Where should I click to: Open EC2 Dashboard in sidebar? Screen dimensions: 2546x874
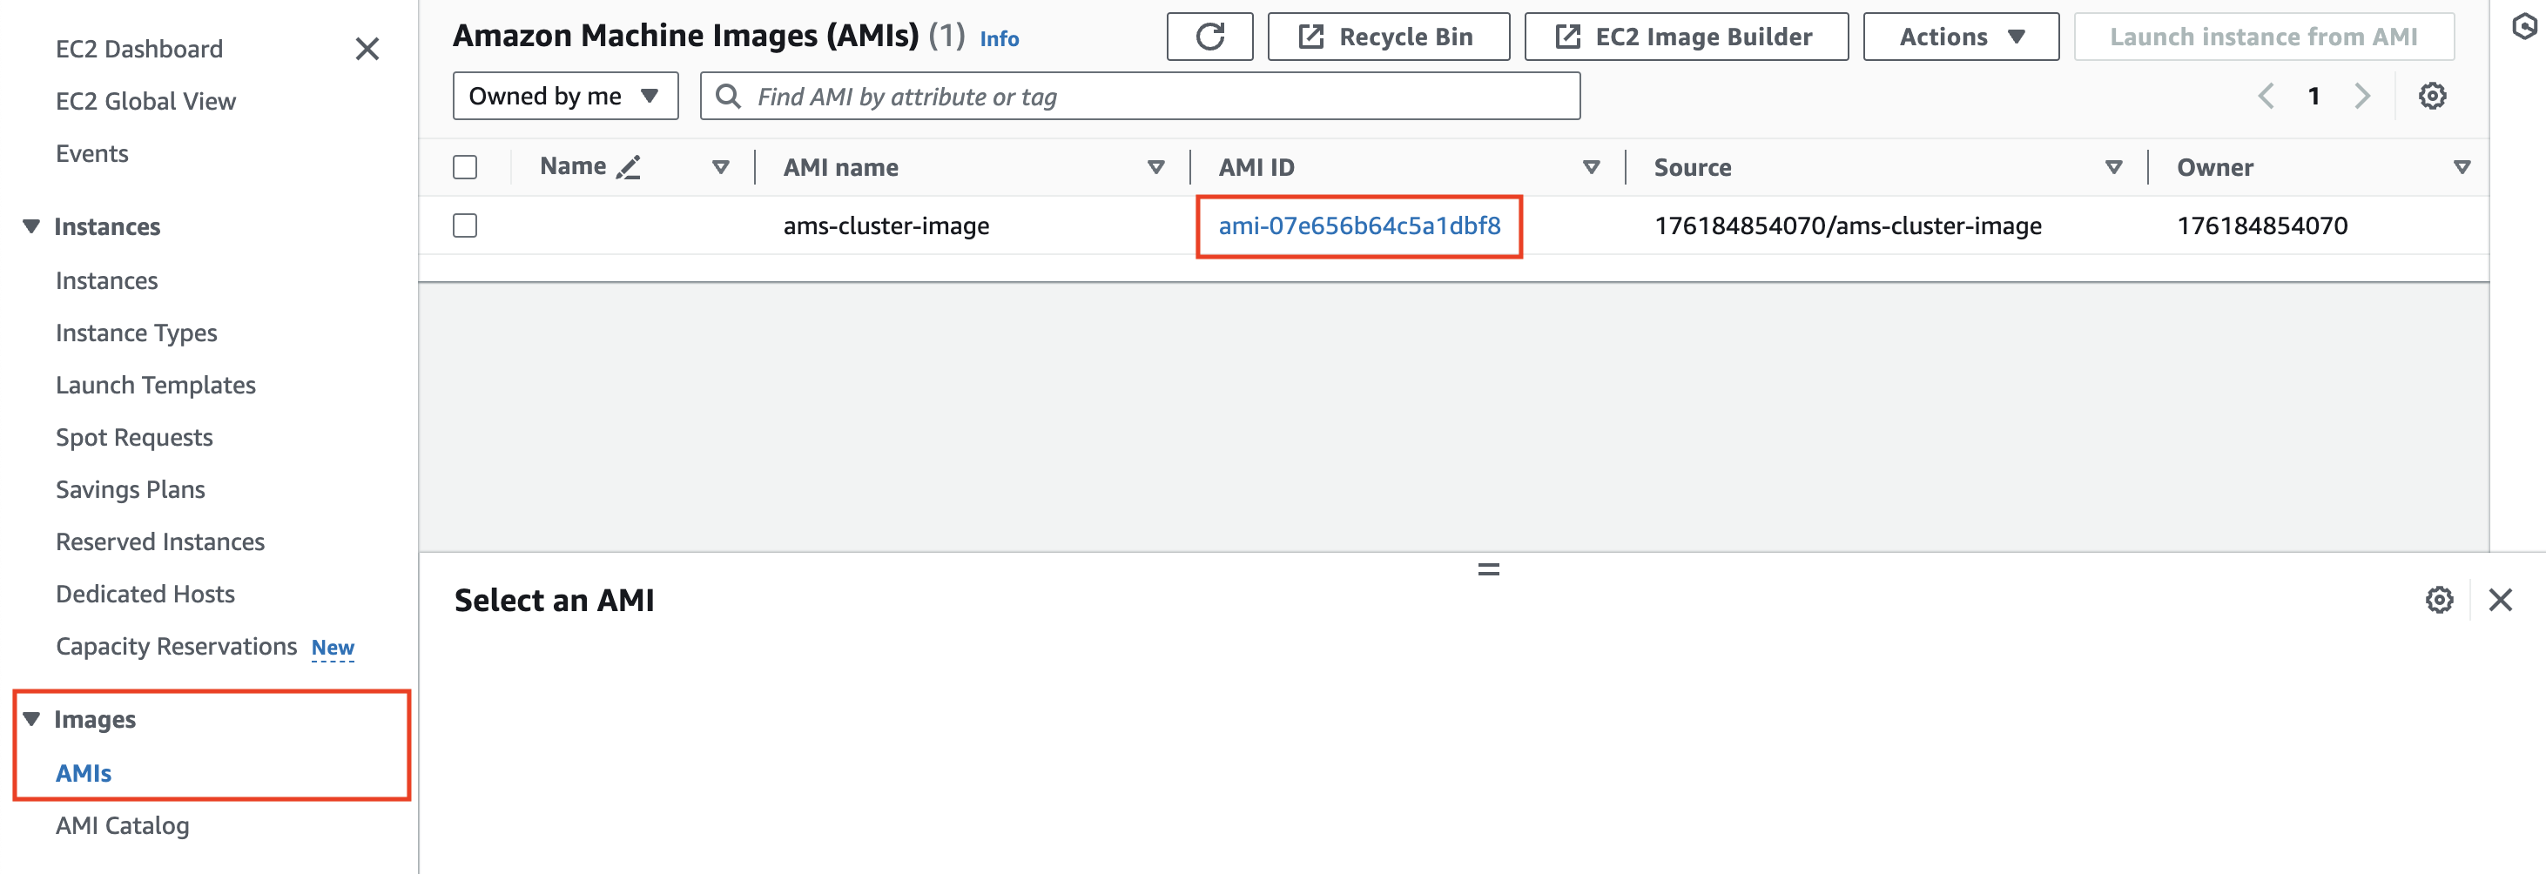click(139, 49)
